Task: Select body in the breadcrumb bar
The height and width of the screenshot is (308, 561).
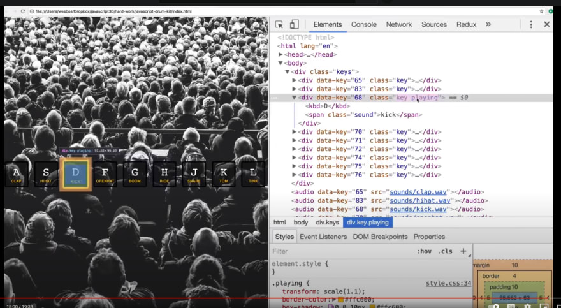Action: 301,223
